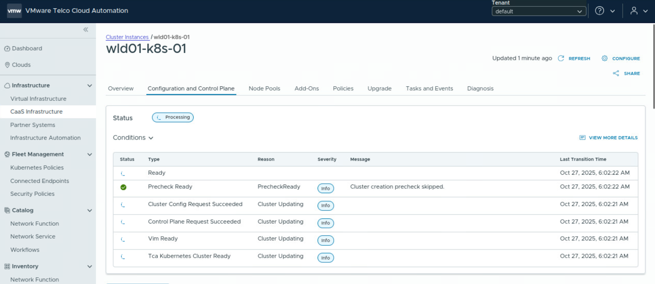The height and width of the screenshot is (284, 655).
Task: Click Info badge in Precheck Ready row
Action: (325, 188)
